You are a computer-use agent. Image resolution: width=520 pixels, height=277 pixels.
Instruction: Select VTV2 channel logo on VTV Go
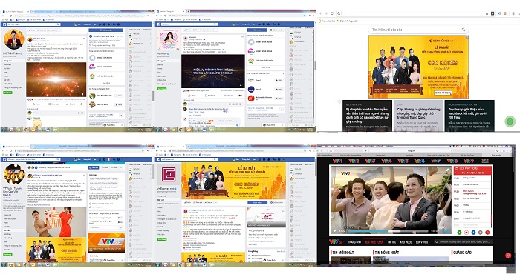tap(354, 161)
